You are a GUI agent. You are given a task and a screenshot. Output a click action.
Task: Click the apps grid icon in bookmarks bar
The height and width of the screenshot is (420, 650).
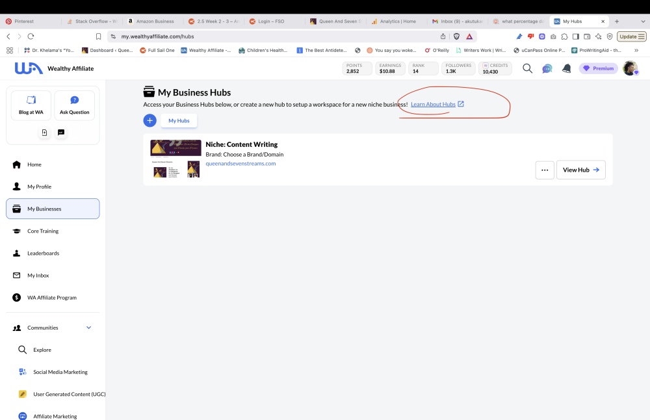10,50
